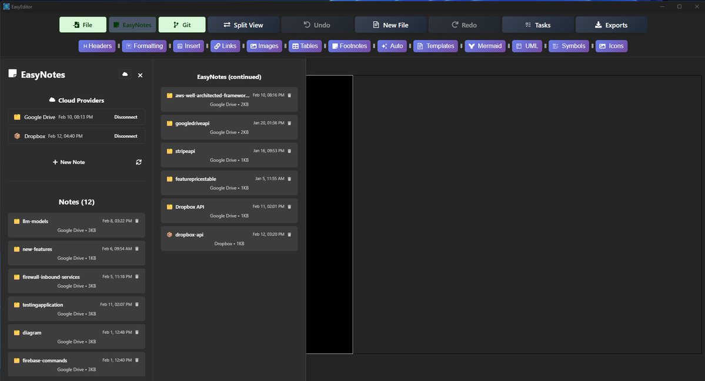Toggle Split View mode
The height and width of the screenshot is (381, 705).
click(x=243, y=25)
